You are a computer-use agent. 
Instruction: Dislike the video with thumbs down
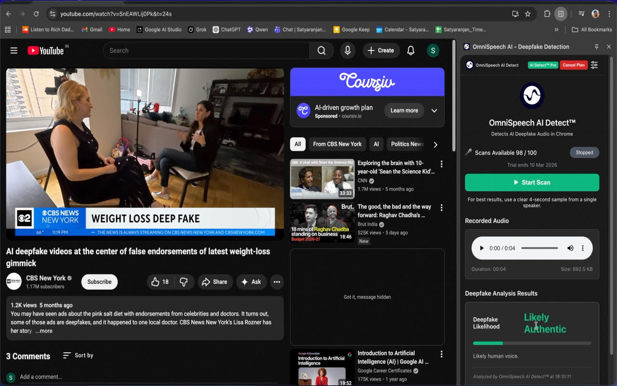(x=184, y=282)
